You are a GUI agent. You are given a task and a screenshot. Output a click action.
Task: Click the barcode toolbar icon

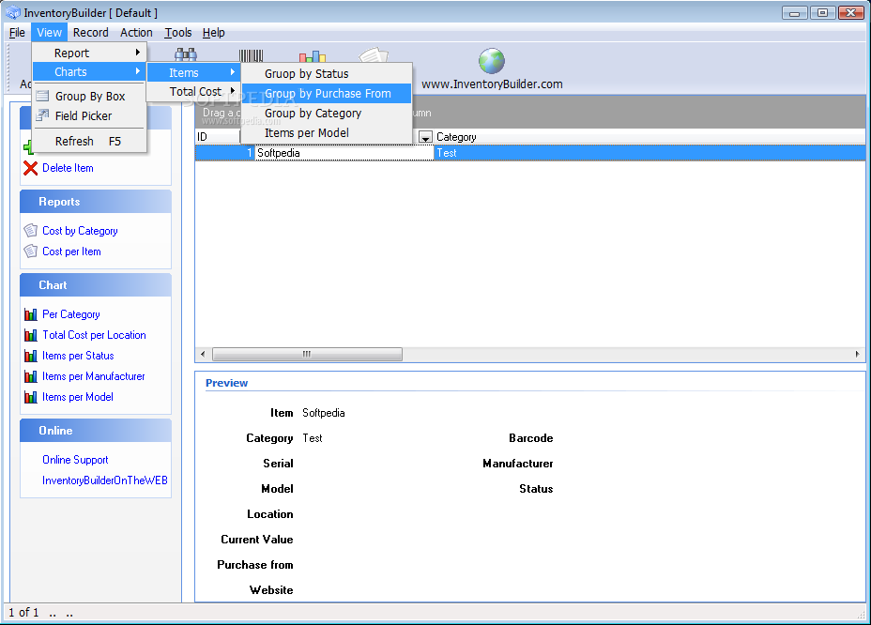[x=251, y=55]
